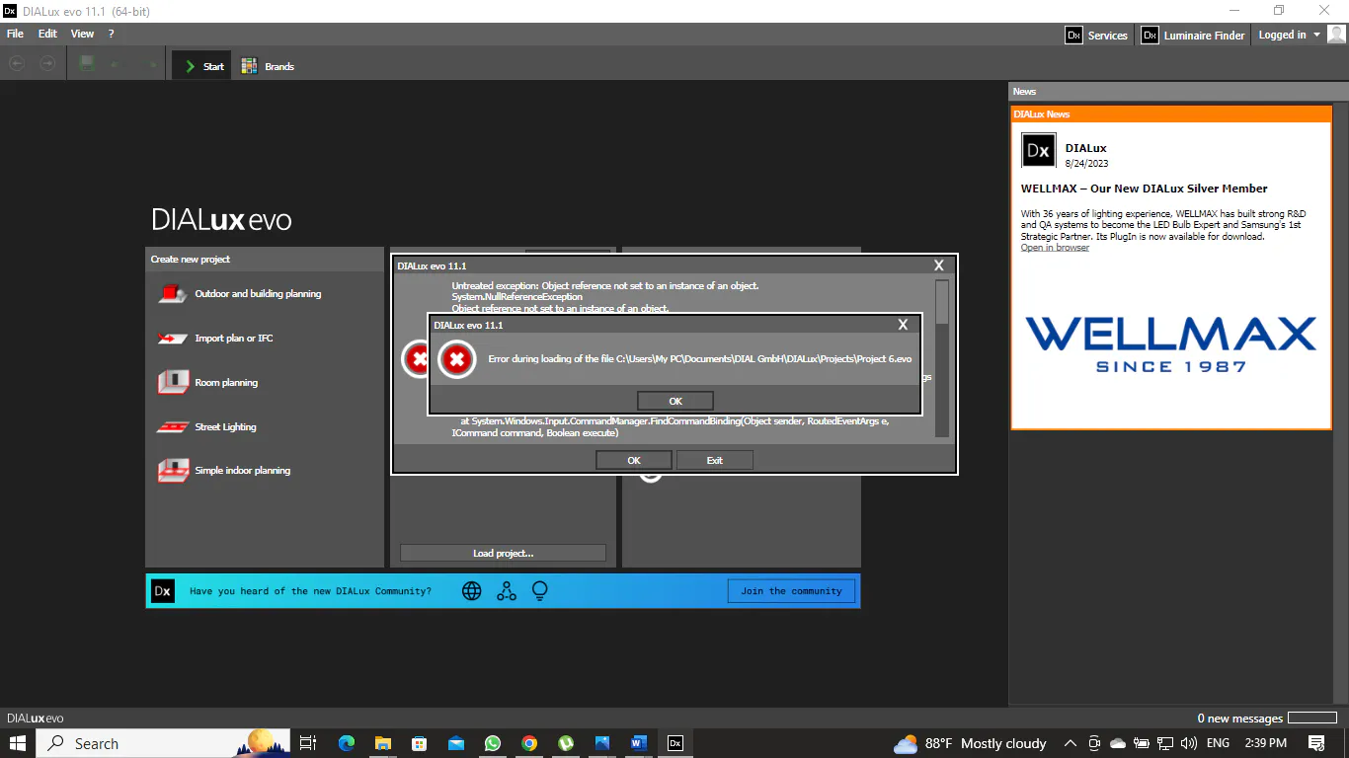Click the Load project... button
1349x758 pixels.
click(x=503, y=553)
